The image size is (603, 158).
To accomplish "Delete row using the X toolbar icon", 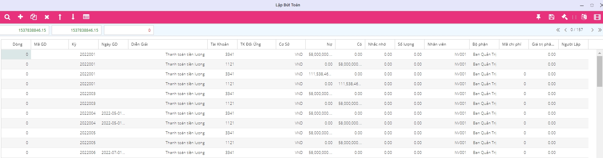I will pos(47,17).
